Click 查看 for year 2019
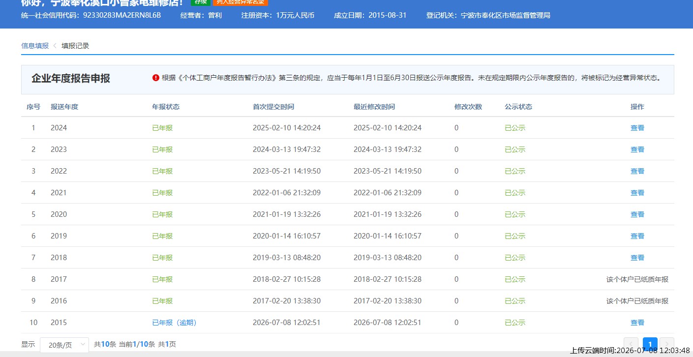The image size is (693, 357). 637,236
